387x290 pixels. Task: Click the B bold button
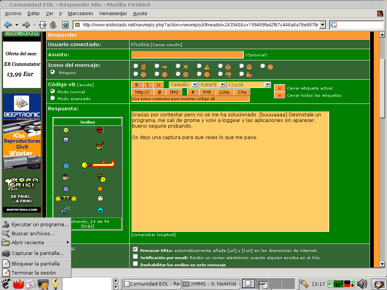pos(137,85)
